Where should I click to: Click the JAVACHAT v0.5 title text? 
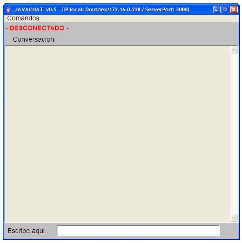tap(36, 9)
